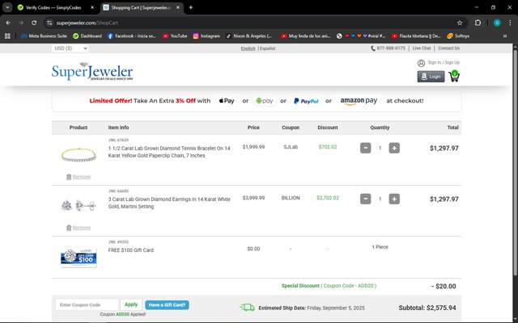Viewport: 518px width, 323px height.
Task: Decrease quantity of Diamond Earrings
Action: point(365,199)
